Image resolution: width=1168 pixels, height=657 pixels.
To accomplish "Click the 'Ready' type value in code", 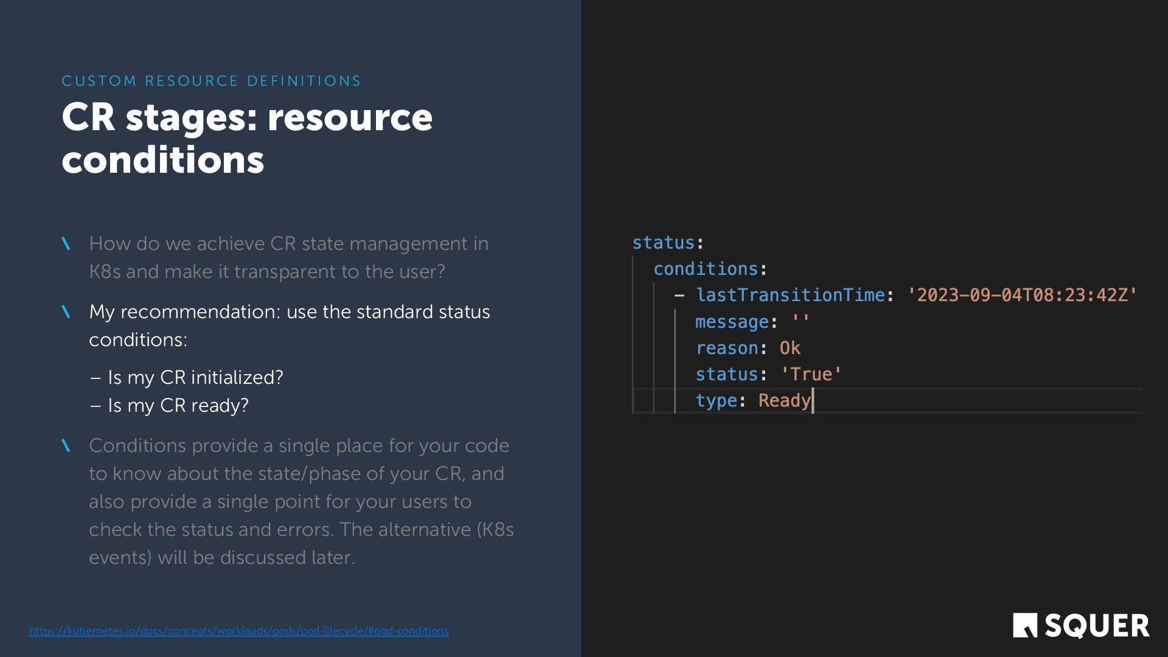I will [784, 400].
